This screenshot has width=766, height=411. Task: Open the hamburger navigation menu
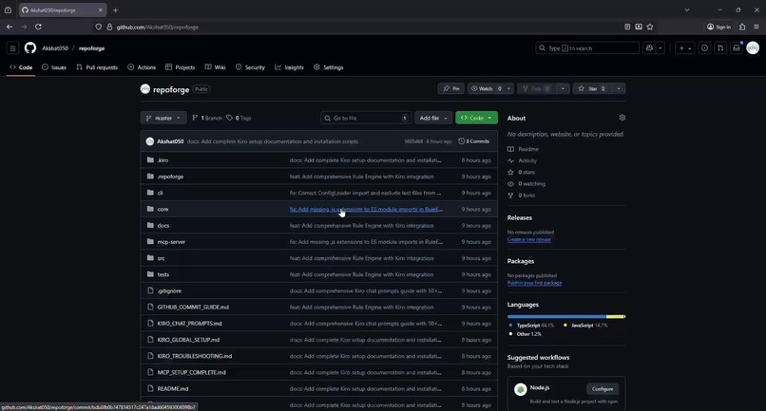point(12,47)
